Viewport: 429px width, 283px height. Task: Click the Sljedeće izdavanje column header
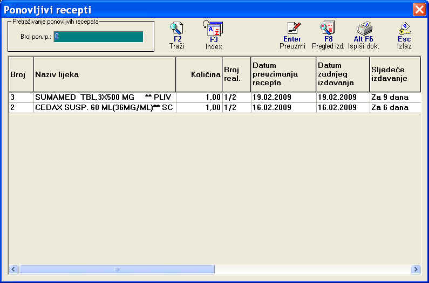(395, 74)
